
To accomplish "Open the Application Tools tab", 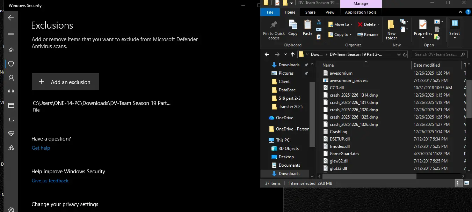I will pyautogui.click(x=361, y=12).
